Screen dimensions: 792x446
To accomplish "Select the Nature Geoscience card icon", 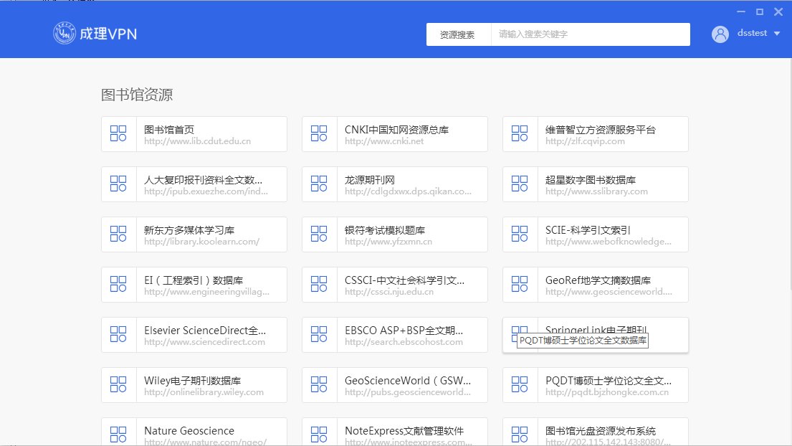I will 118,435.
